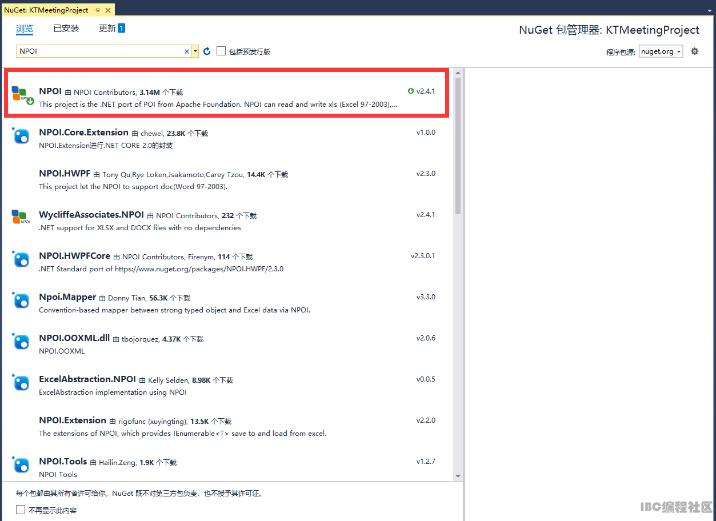The width and height of the screenshot is (716, 521).
Task: Click version v2.2.0 of NPOI.Extension
Action: coord(426,420)
